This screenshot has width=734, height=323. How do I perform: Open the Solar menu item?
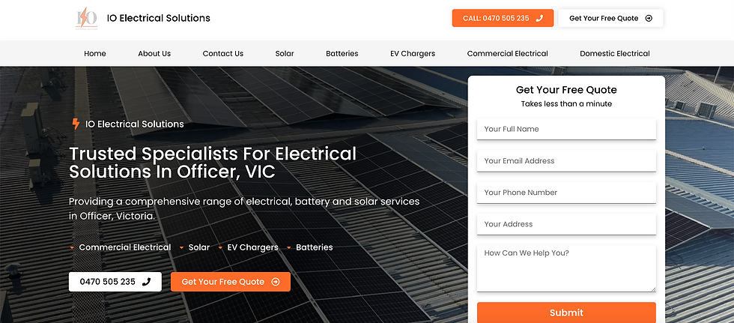click(285, 53)
